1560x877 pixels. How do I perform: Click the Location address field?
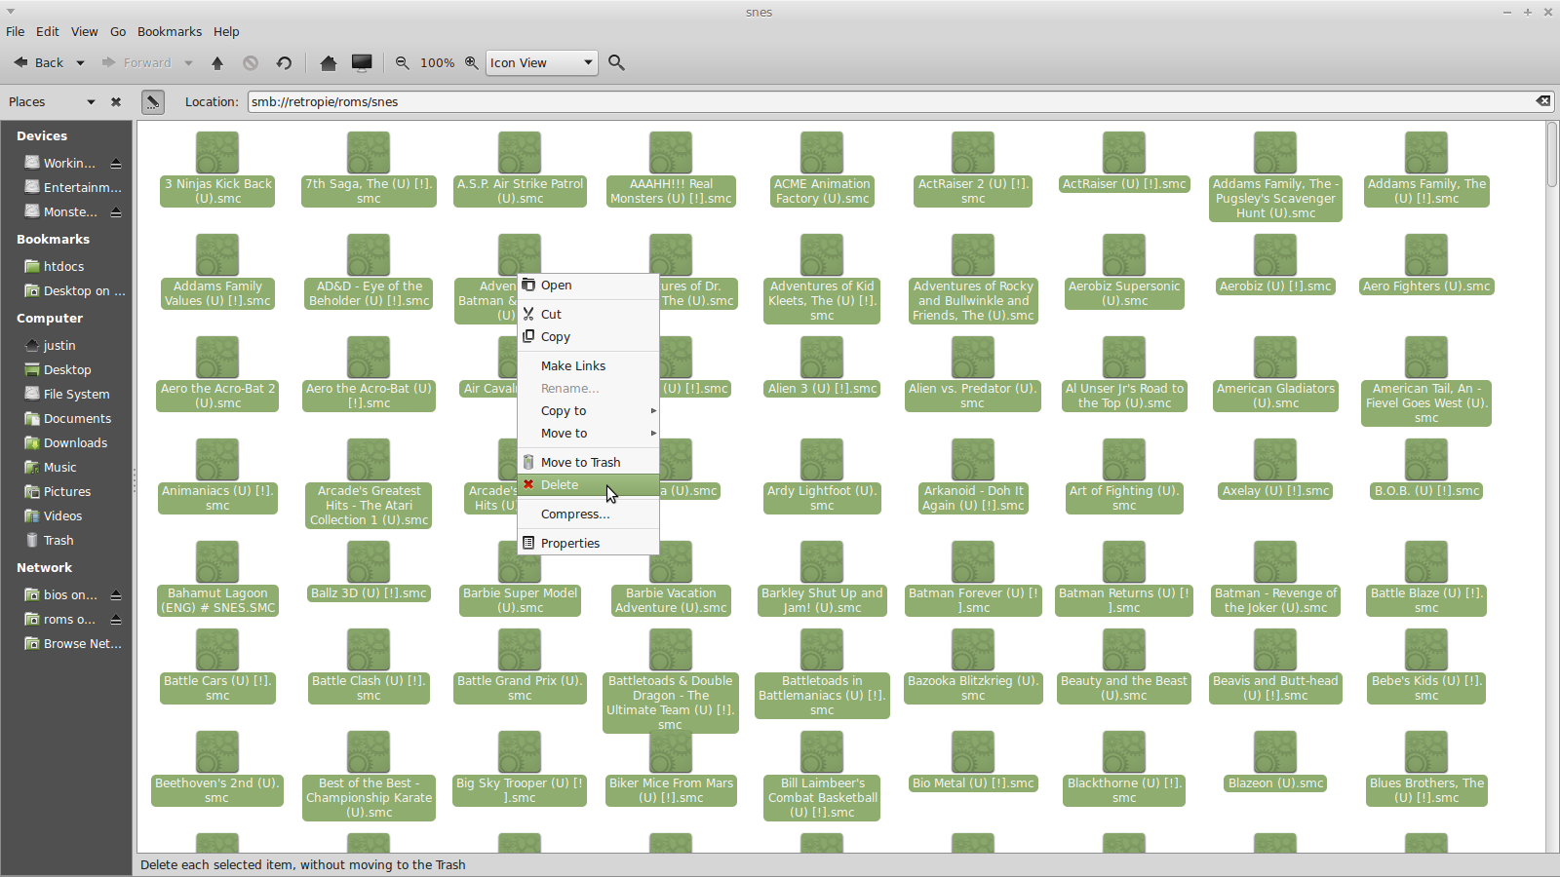[x=891, y=101]
